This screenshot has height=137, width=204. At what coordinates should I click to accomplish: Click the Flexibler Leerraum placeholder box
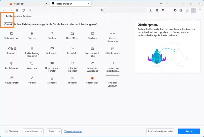point(113,78)
